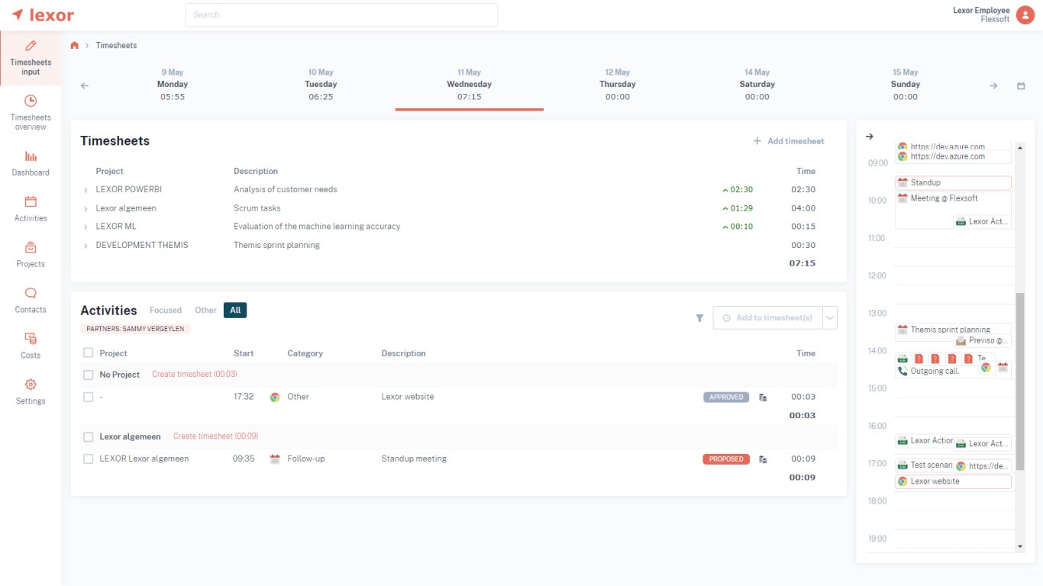Click the action icon on Lexor website row

pos(763,398)
